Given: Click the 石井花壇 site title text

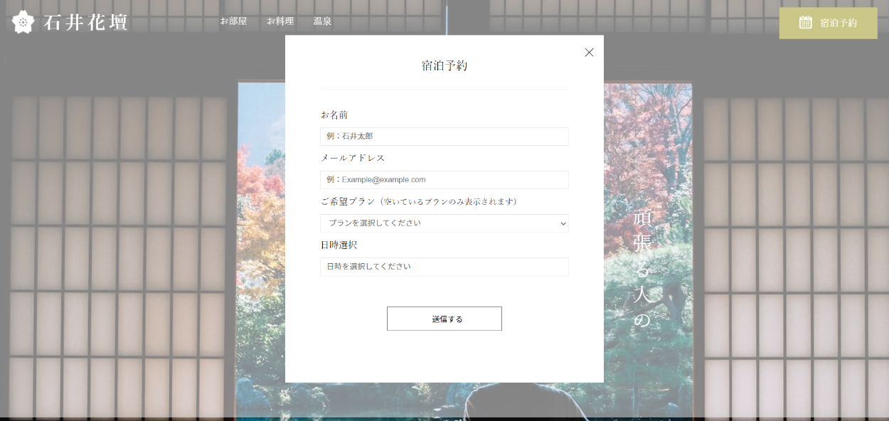Looking at the screenshot, I should [x=85, y=22].
